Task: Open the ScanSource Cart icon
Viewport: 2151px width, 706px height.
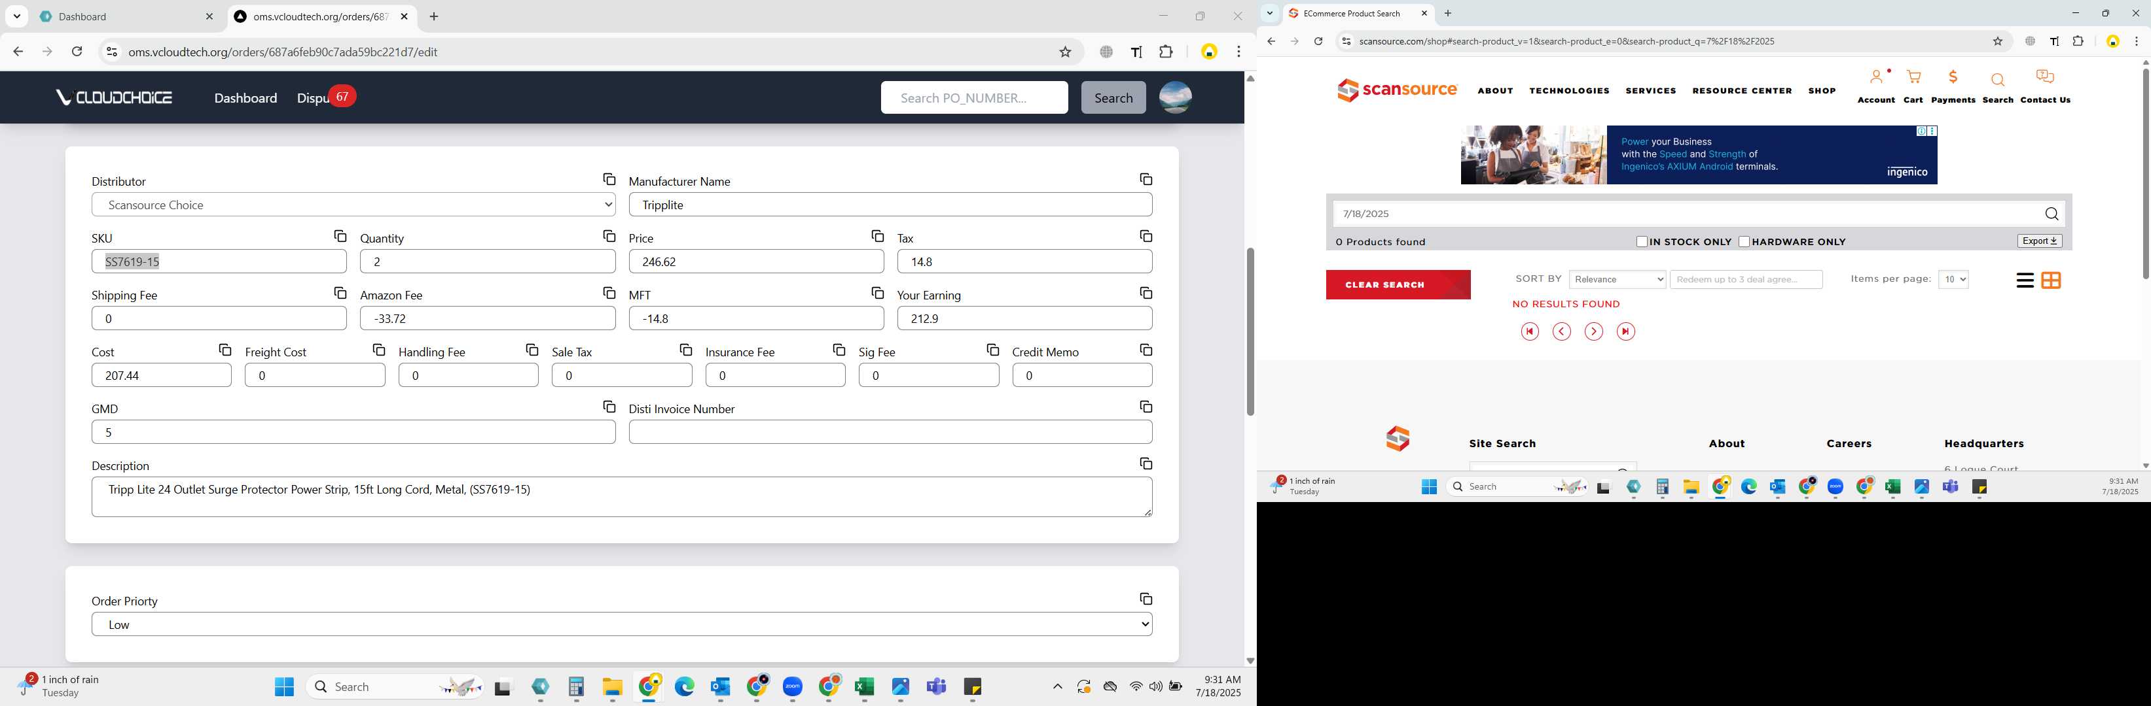Action: tap(1913, 76)
